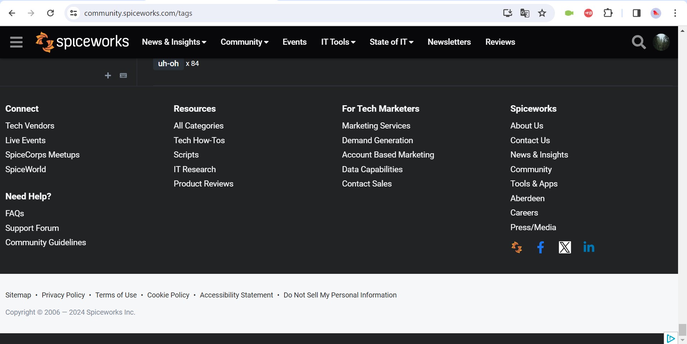This screenshot has width=687, height=344.
Task: Bookmark this page with the star icon
Action: coord(542,13)
